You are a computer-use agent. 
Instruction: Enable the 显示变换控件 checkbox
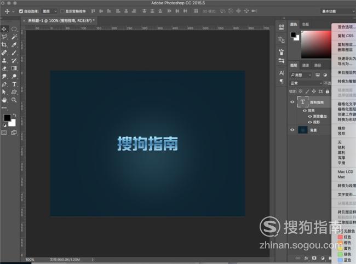point(62,11)
